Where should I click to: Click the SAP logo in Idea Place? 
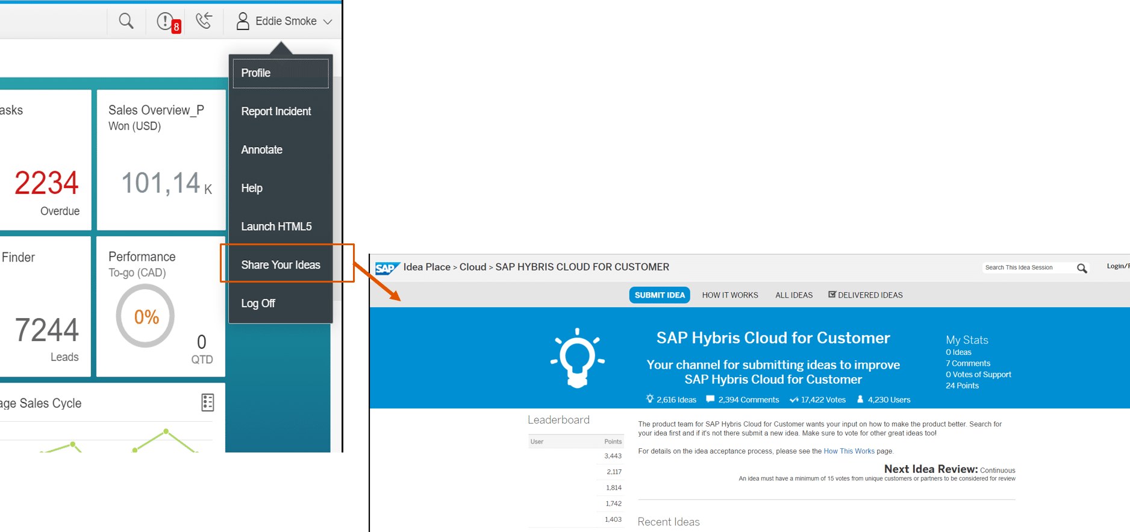click(387, 268)
